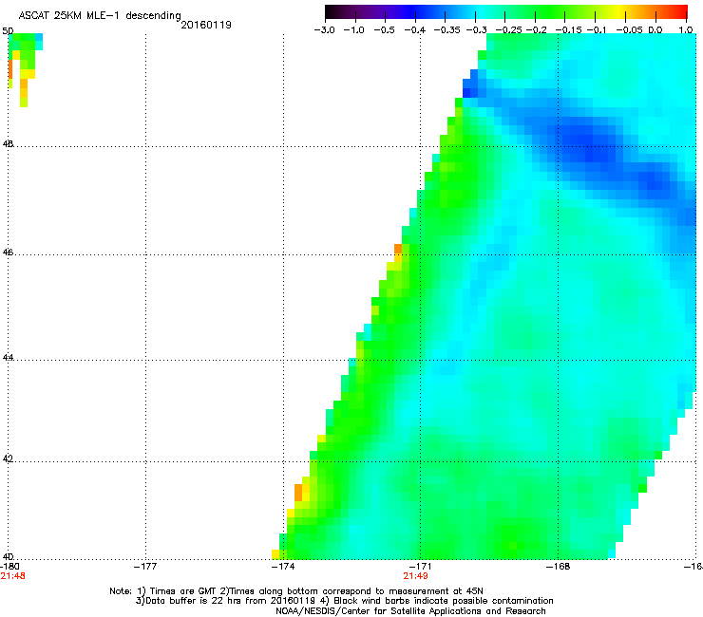Click the latitude label "42"
The height and width of the screenshot is (617, 703).
click(x=8, y=458)
